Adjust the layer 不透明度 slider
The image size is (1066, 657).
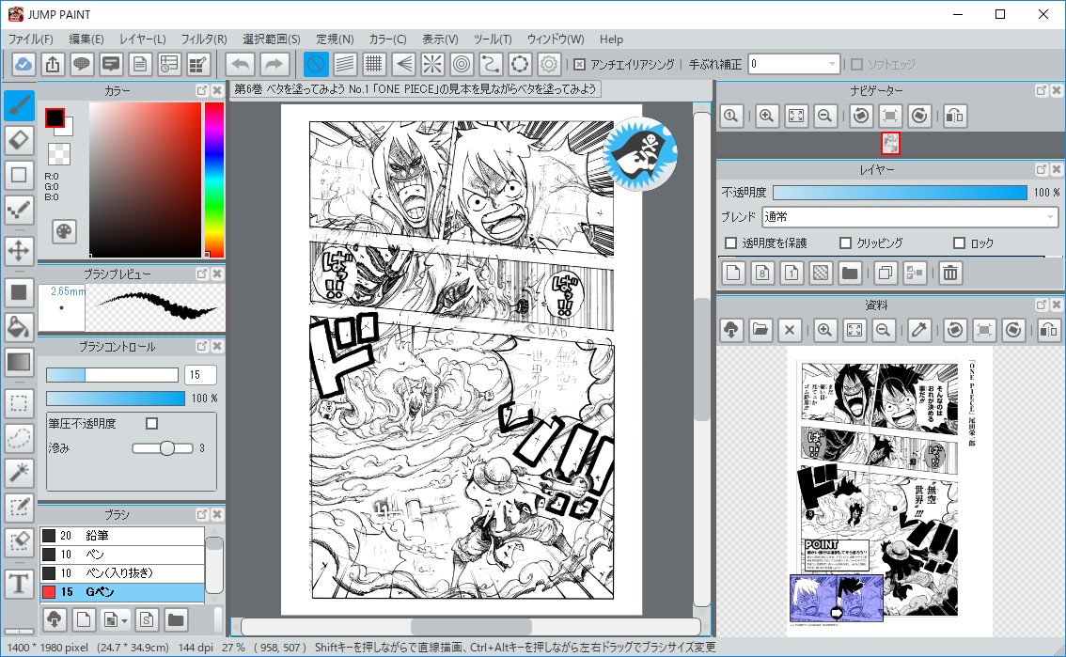tap(901, 193)
